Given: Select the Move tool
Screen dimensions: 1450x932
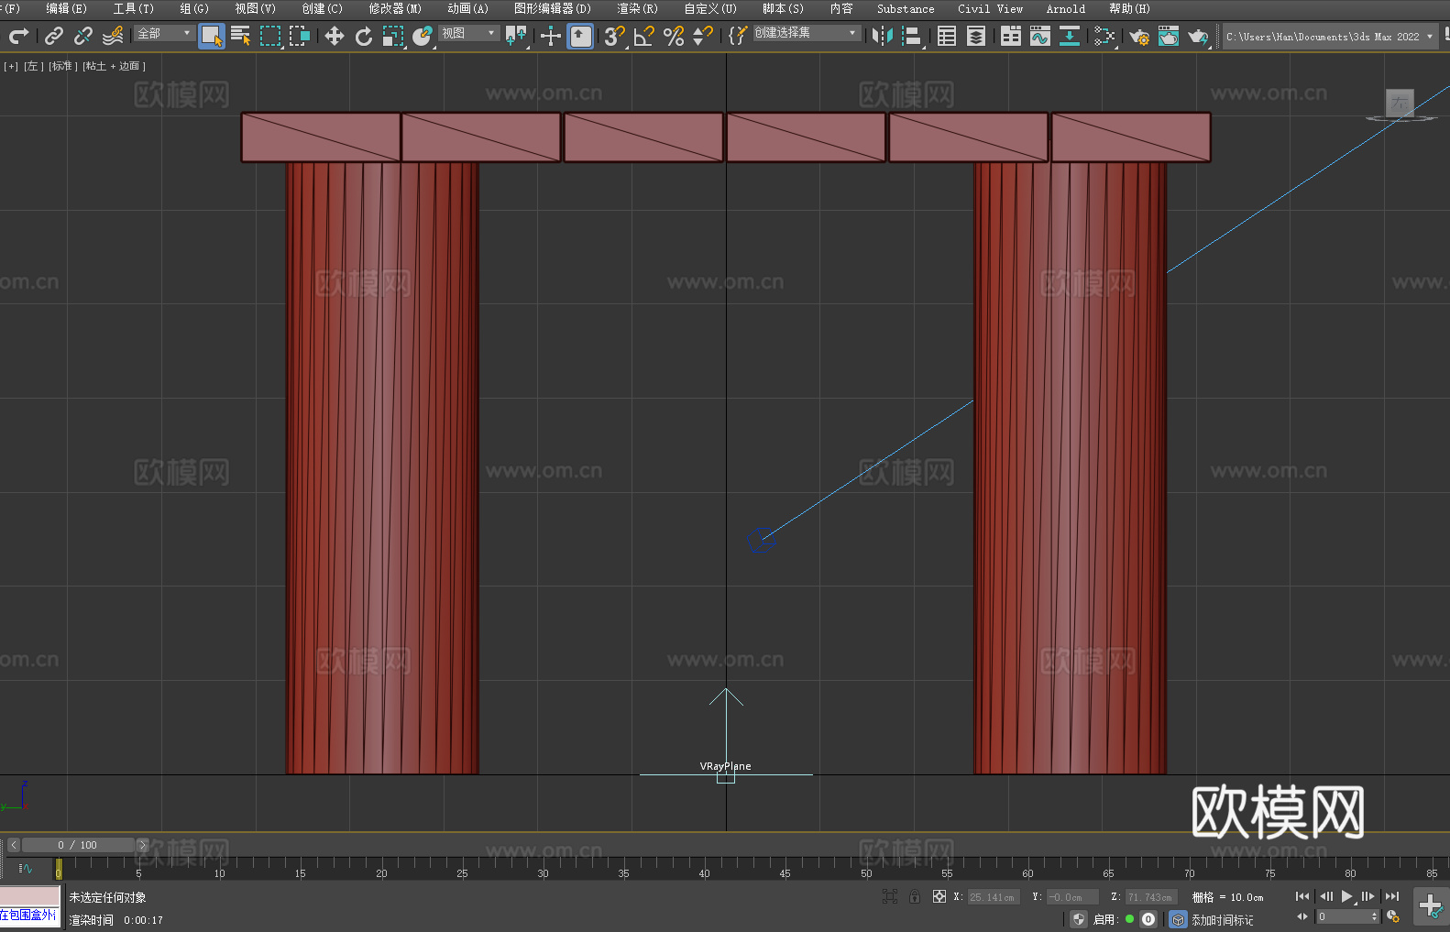Looking at the screenshot, I should tap(335, 36).
